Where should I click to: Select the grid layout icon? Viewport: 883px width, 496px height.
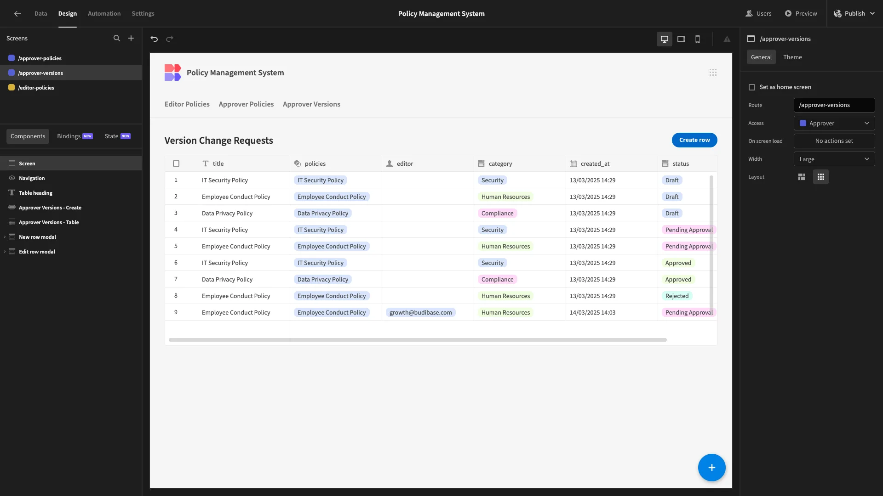(x=821, y=177)
